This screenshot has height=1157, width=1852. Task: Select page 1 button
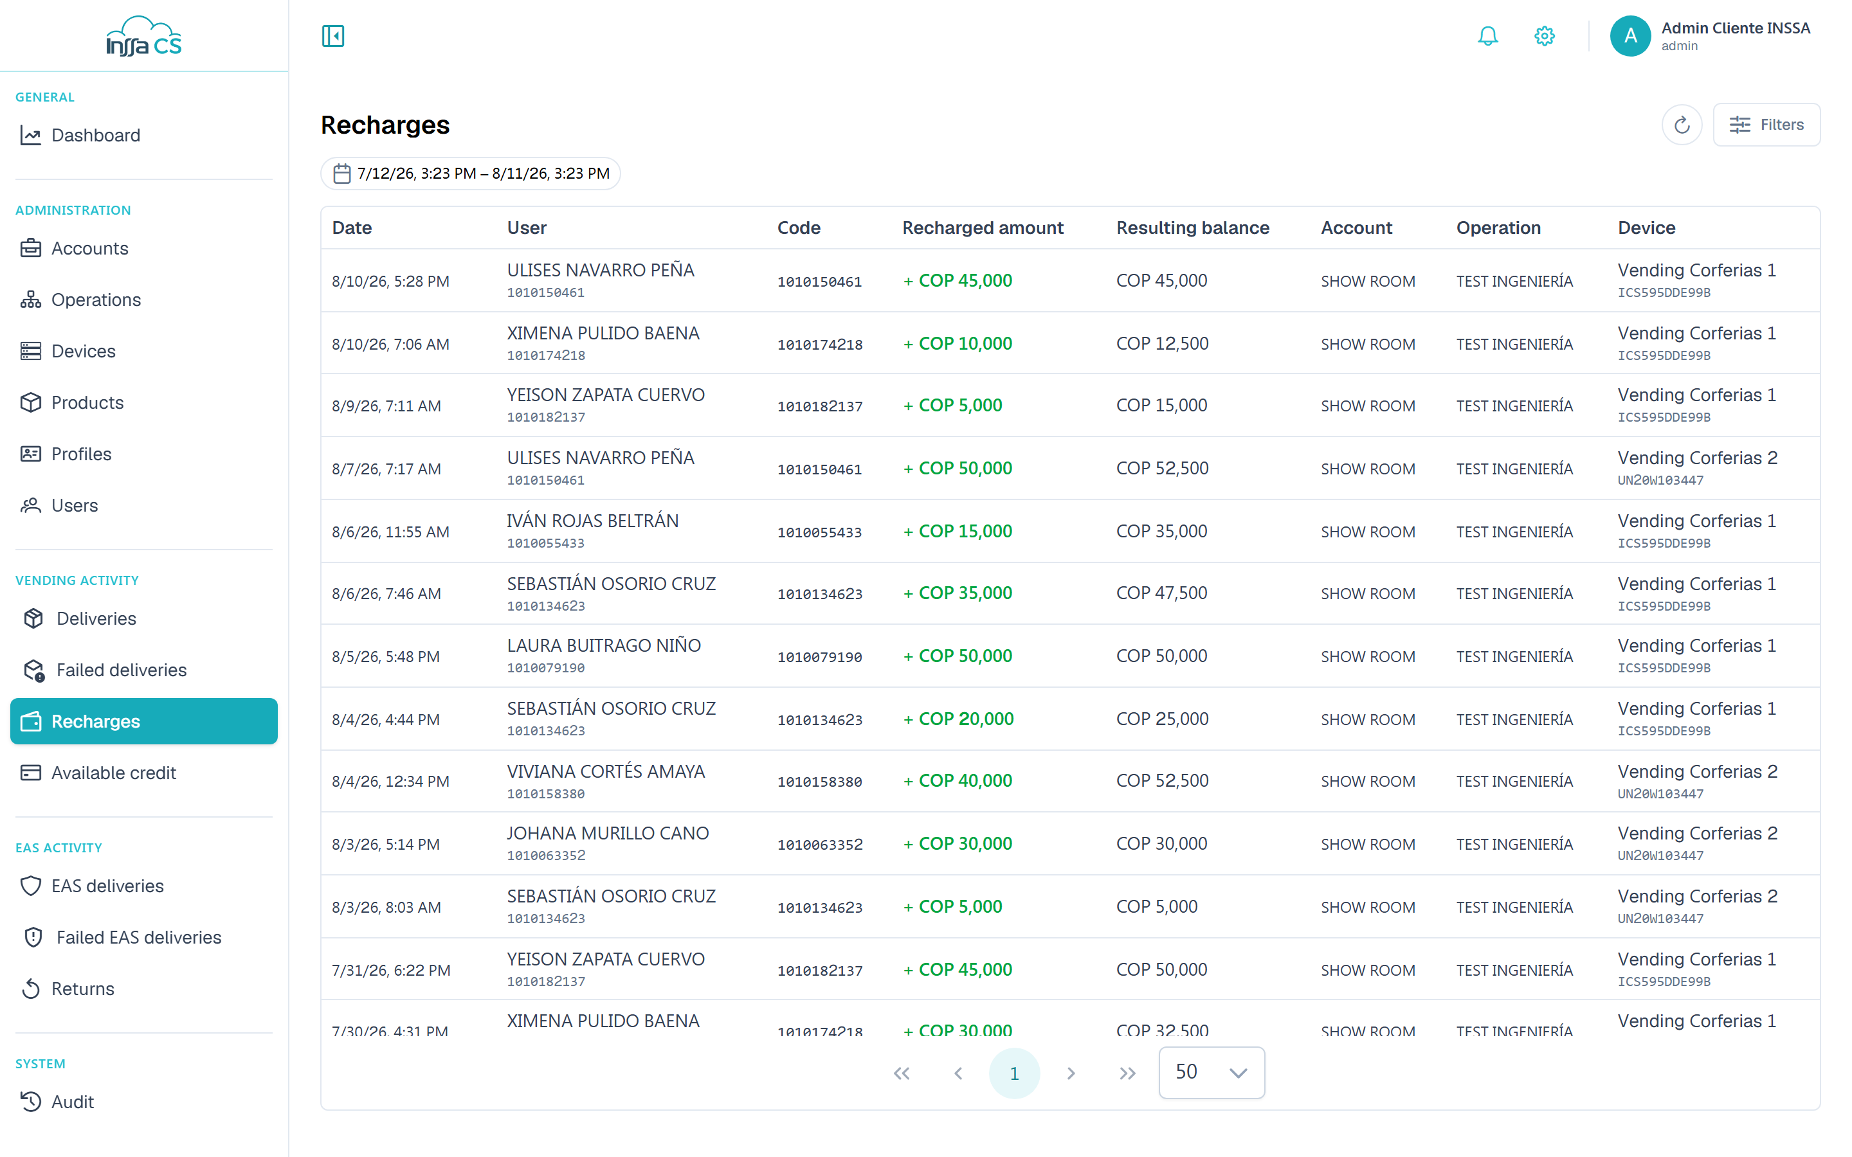[1014, 1073]
